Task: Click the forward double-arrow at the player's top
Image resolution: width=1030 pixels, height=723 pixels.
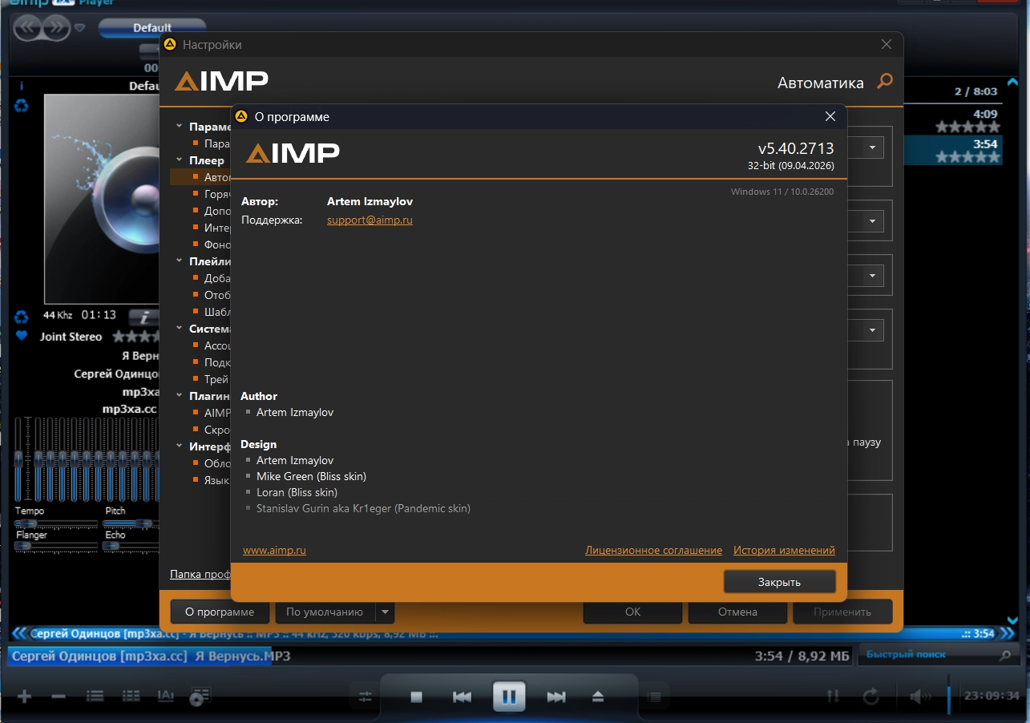Action: 56,27
